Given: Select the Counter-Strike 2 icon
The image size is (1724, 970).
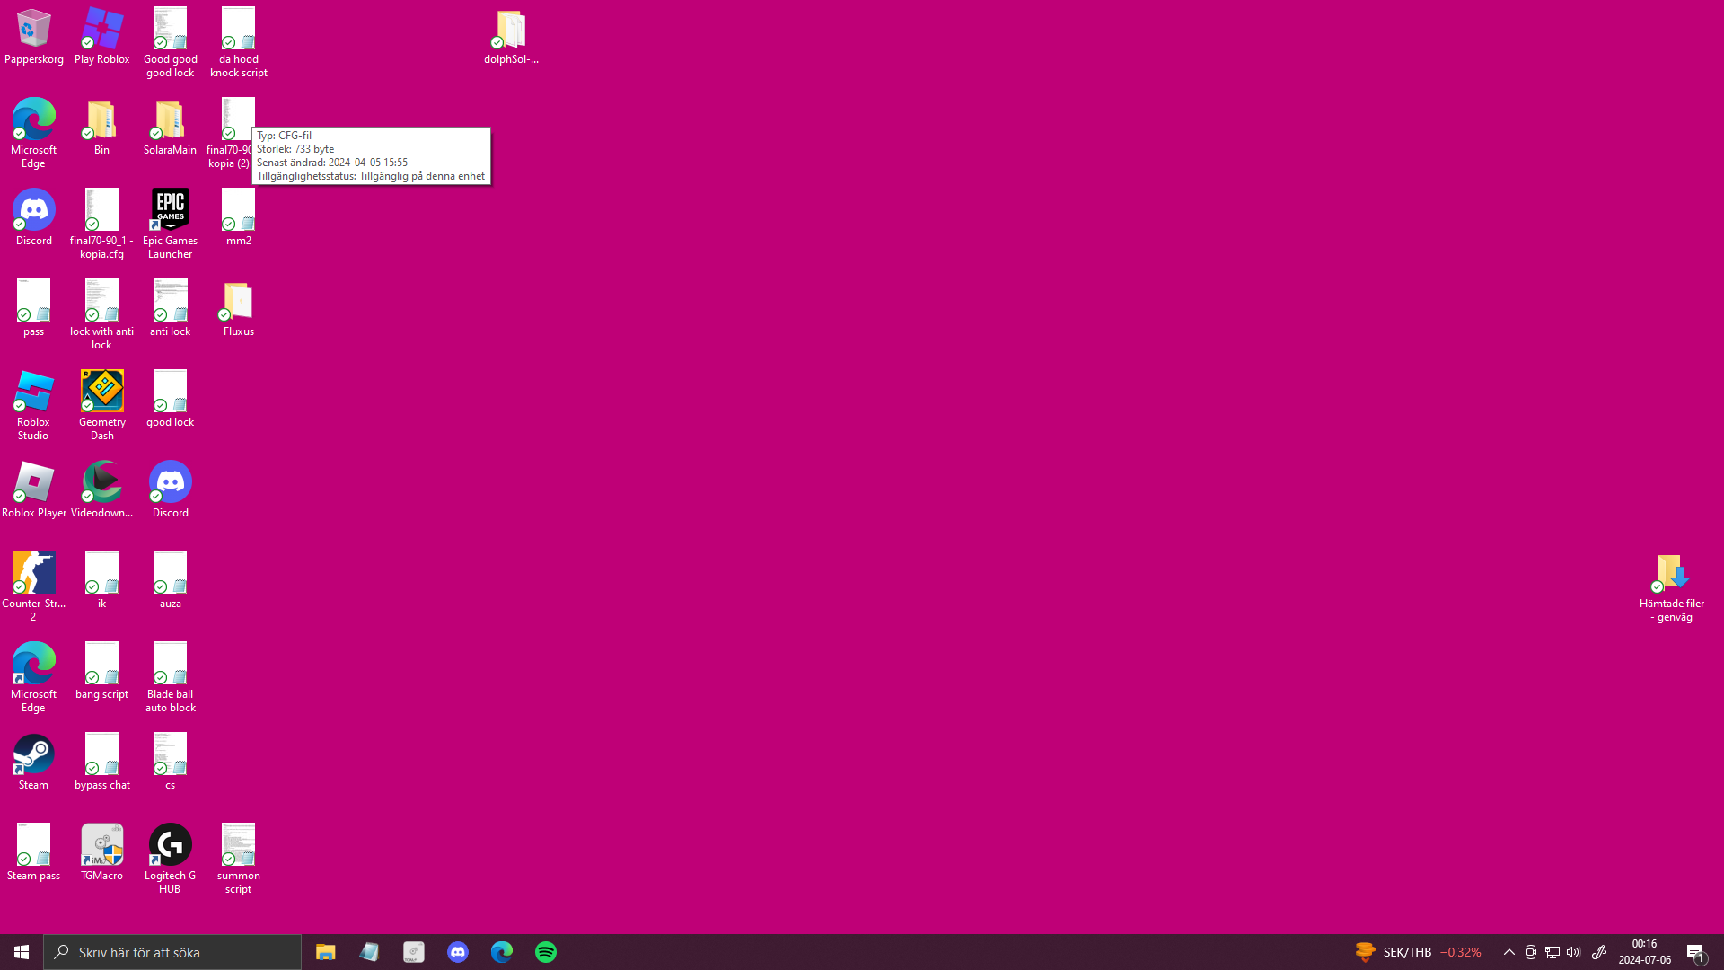Looking at the screenshot, I should [33, 587].
